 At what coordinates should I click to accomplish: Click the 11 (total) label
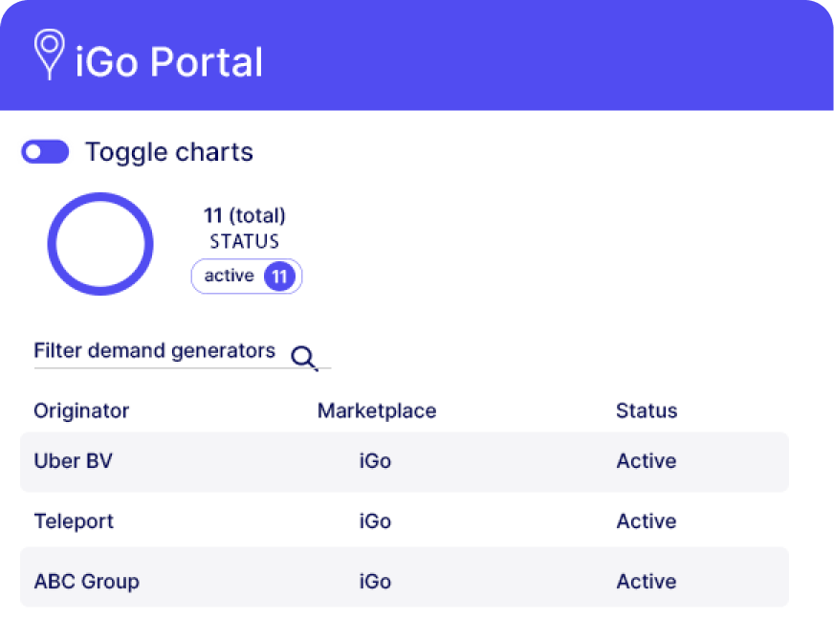point(245,216)
